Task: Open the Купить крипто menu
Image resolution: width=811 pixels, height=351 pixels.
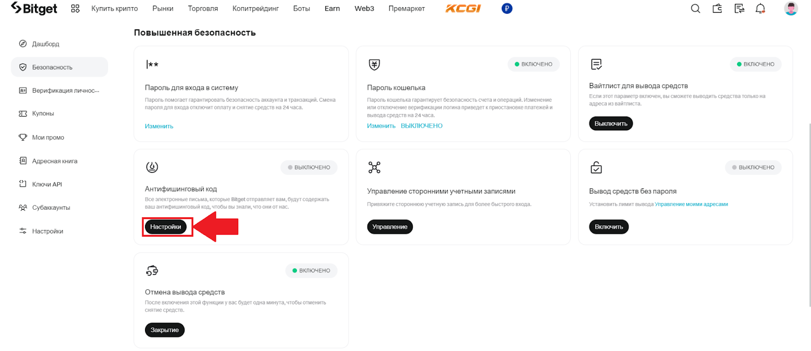Action: pyautogui.click(x=115, y=9)
